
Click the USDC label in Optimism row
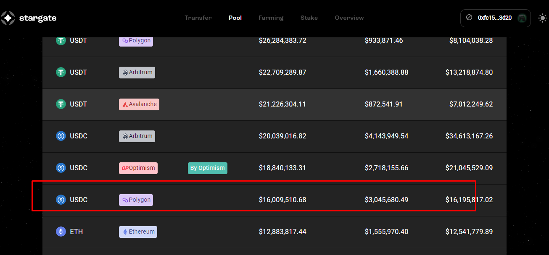click(x=79, y=168)
